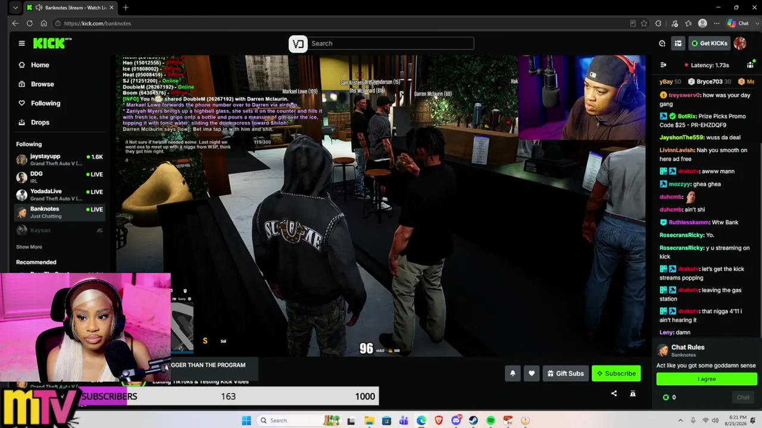The width and height of the screenshot is (762, 428).
Task: Share the stream via share icon
Action: [614, 393]
